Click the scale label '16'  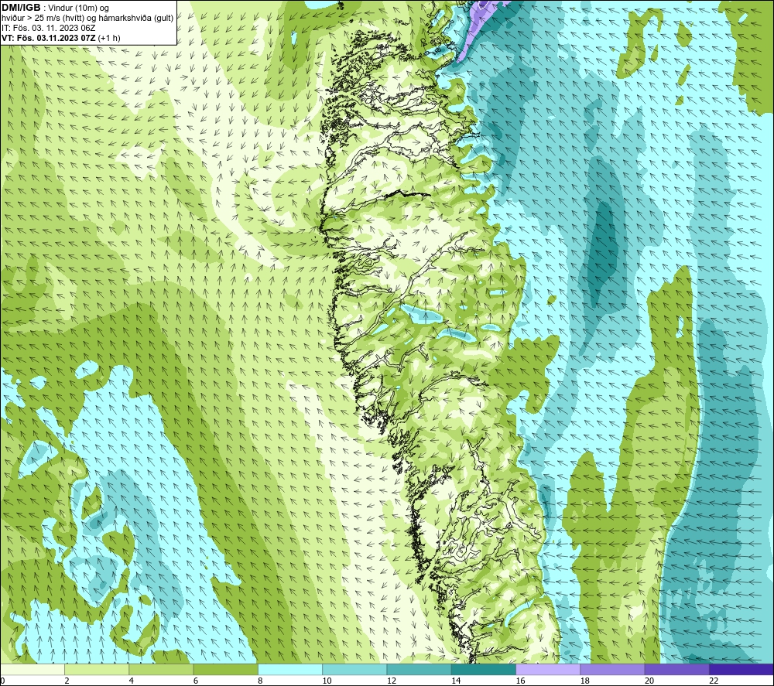click(521, 681)
